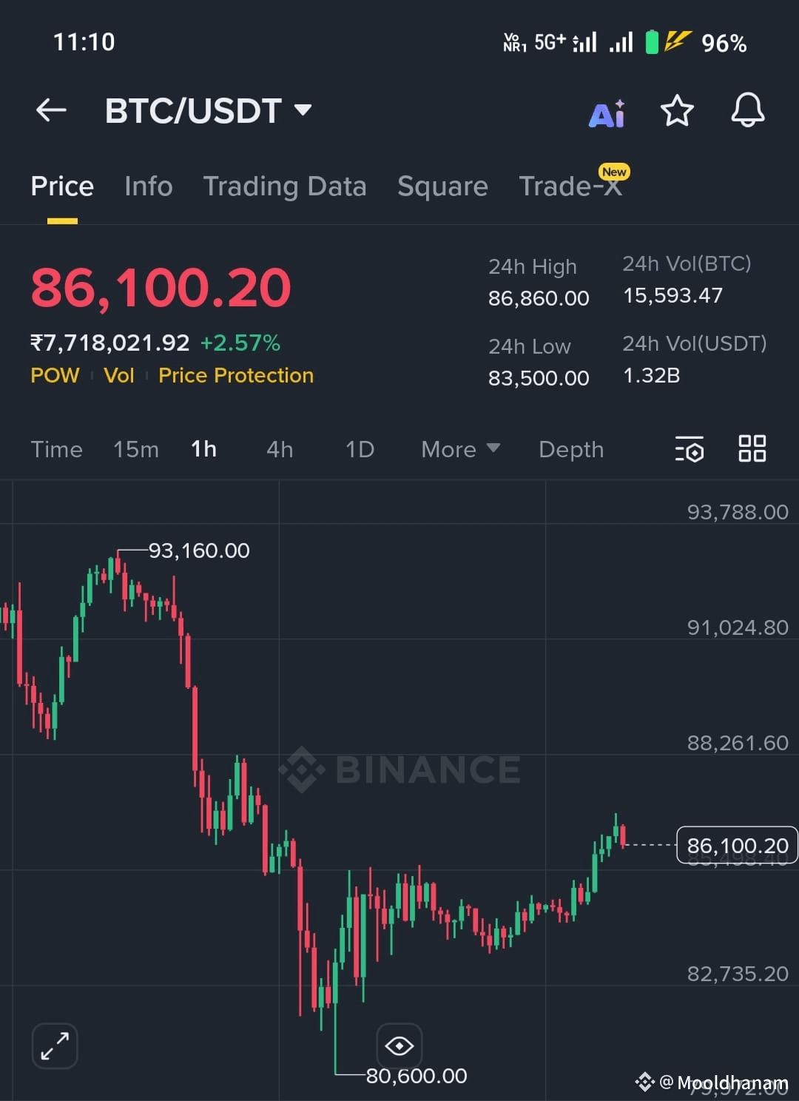The height and width of the screenshot is (1101, 799).
Task: Select the 1h chart interval
Action: 204,449
